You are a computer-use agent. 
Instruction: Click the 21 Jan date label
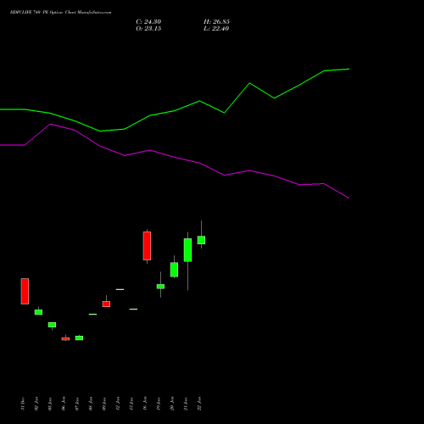pos(186,404)
